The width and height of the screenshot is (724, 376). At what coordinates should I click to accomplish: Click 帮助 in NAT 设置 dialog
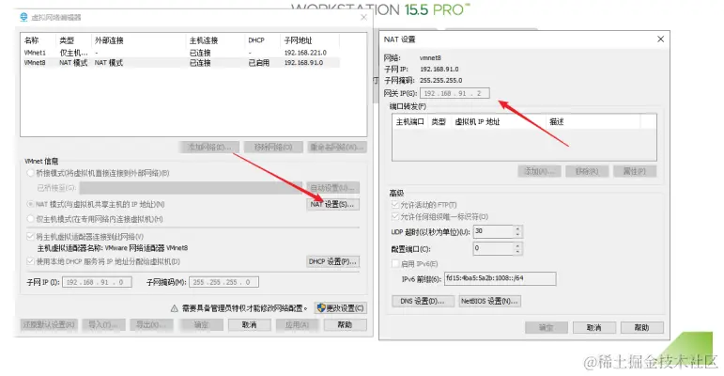(641, 327)
